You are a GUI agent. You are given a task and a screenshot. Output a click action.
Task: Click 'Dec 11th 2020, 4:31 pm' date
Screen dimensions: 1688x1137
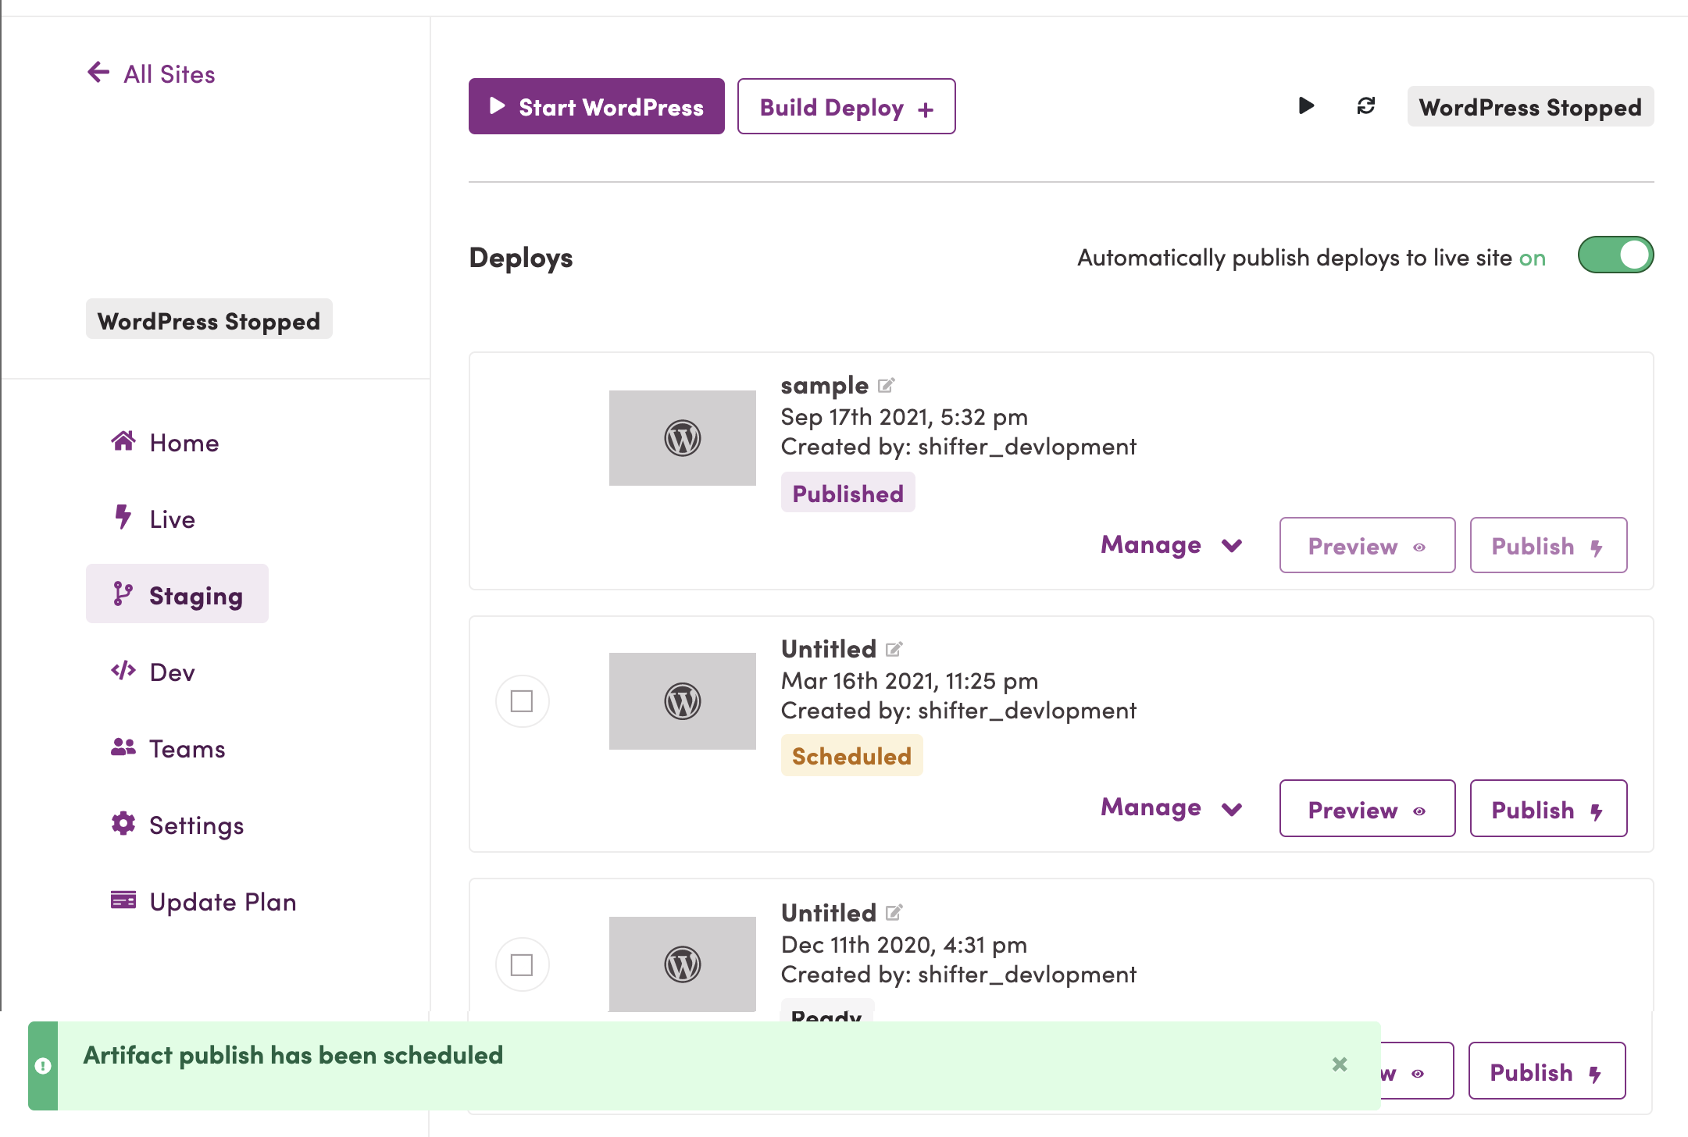click(904, 944)
